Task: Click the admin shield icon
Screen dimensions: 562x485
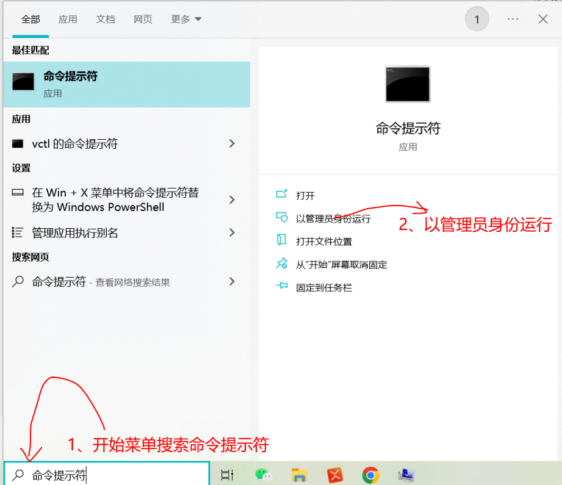Action: pos(282,217)
